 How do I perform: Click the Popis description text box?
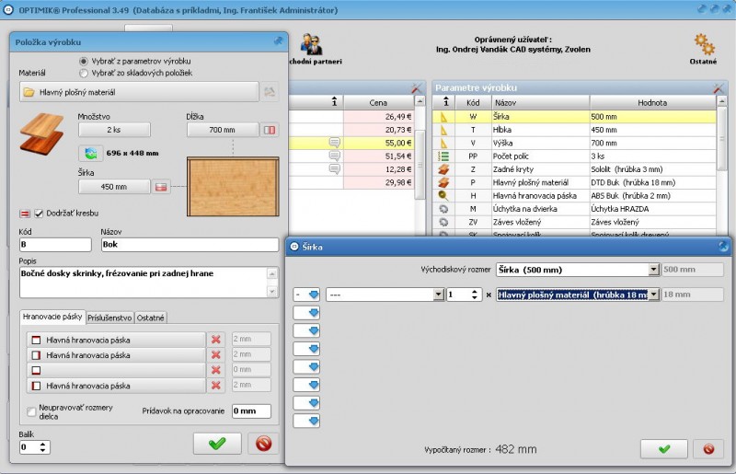coord(144,282)
